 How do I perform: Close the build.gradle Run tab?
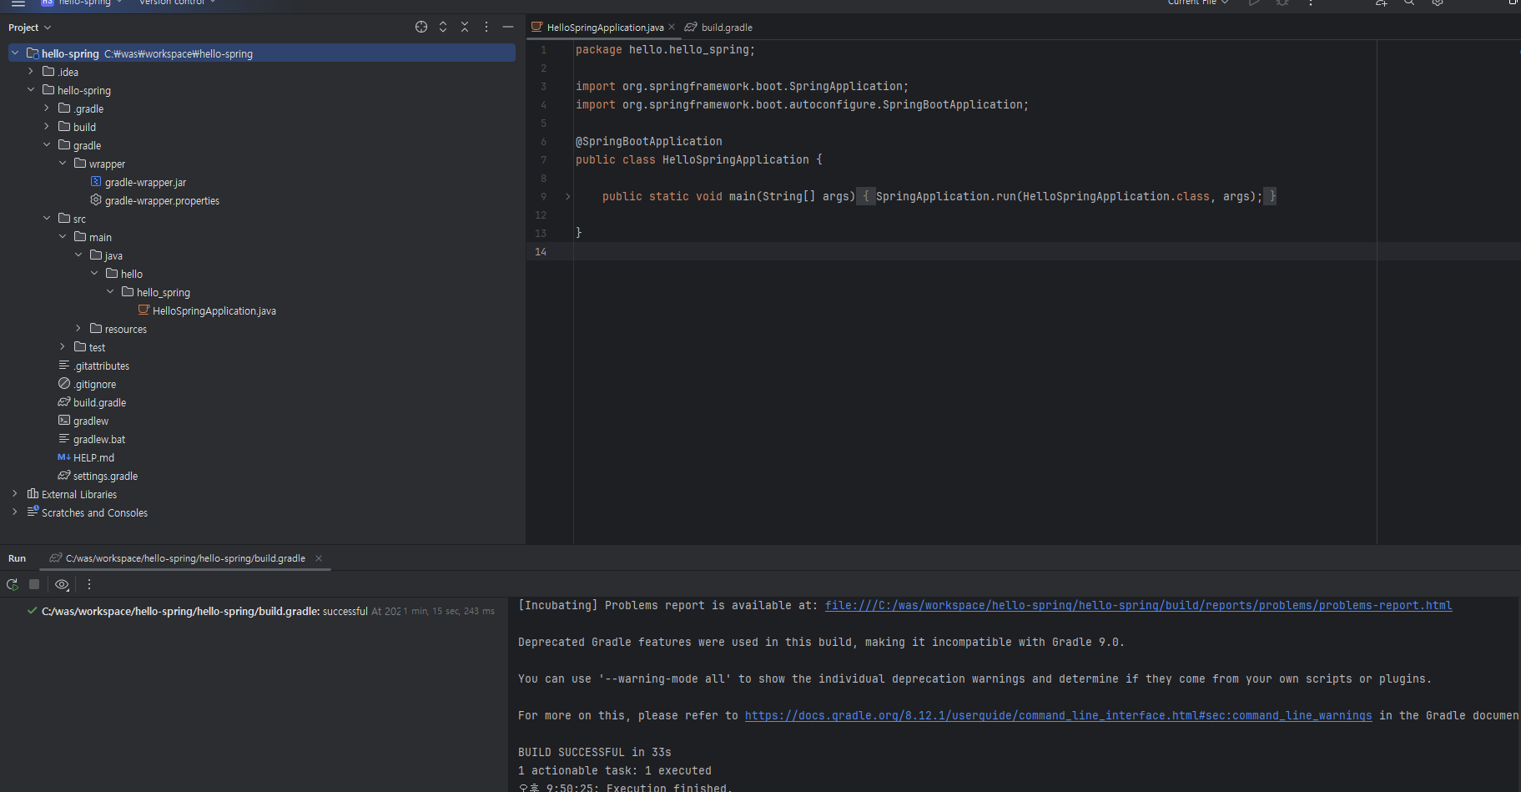(319, 558)
